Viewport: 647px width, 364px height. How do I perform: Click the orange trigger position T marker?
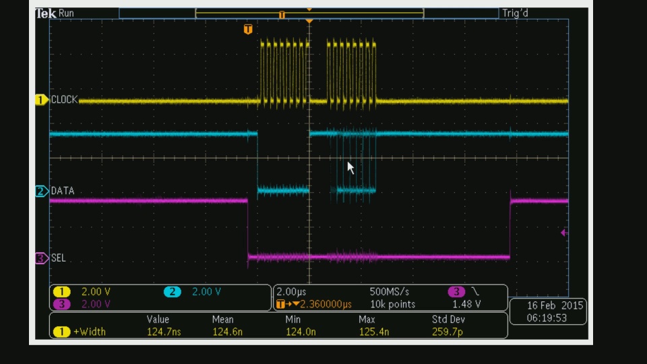[x=248, y=29]
